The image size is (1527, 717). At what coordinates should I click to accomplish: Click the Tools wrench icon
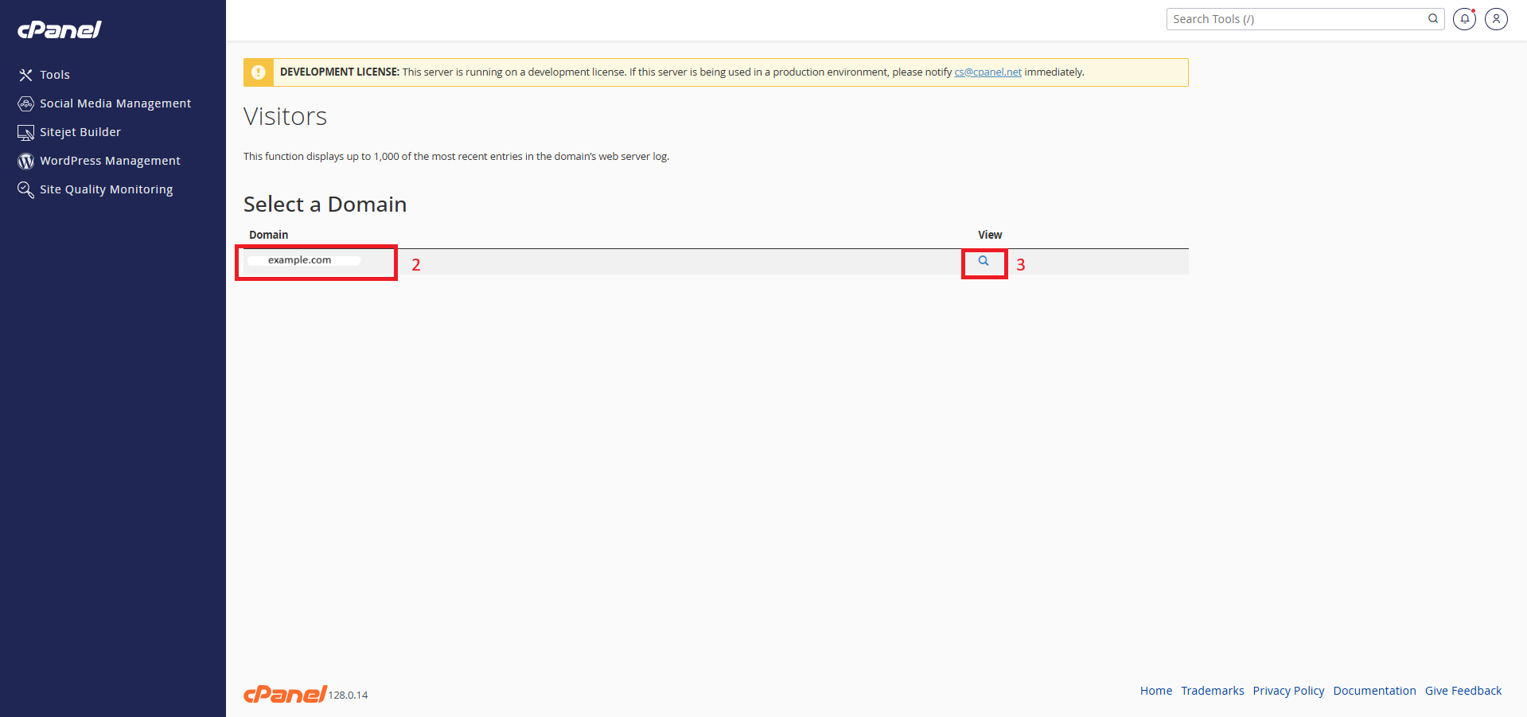26,75
